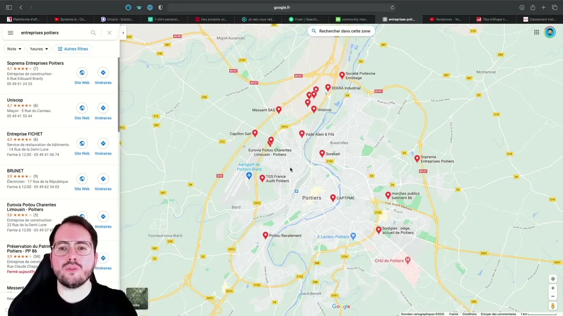The image size is (563, 316).
Task: Click the show my location button
Action: pos(553,279)
